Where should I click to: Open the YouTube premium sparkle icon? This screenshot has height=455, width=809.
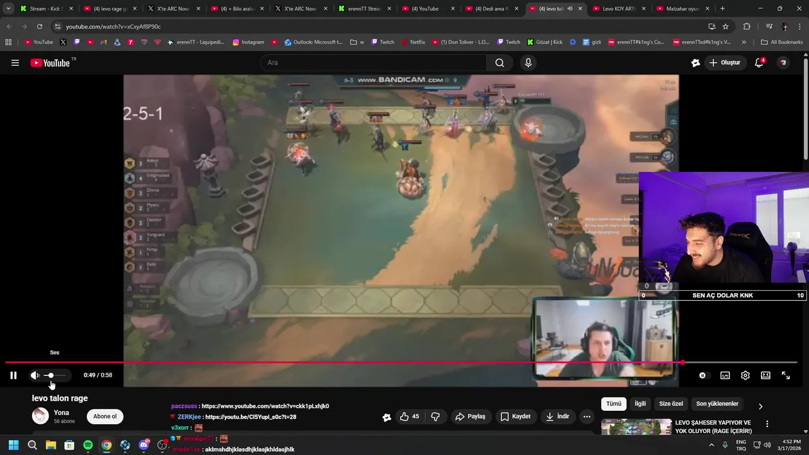point(696,63)
